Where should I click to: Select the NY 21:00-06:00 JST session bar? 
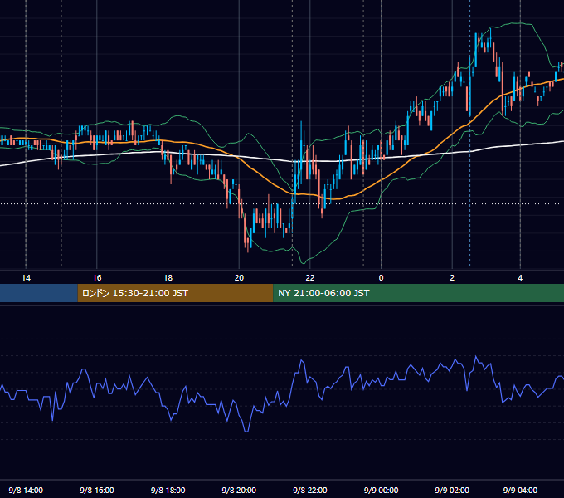point(418,293)
